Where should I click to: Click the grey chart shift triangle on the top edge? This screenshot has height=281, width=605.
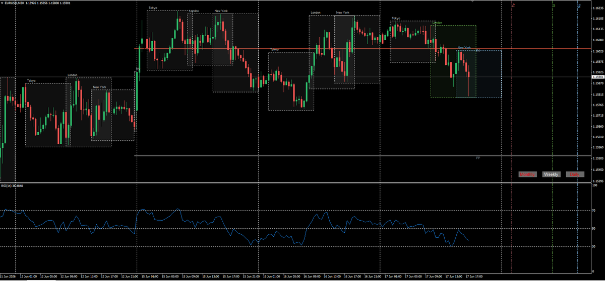tap(471, 2)
